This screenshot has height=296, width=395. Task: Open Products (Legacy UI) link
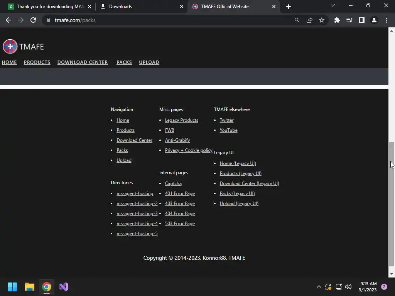click(241, 174)
